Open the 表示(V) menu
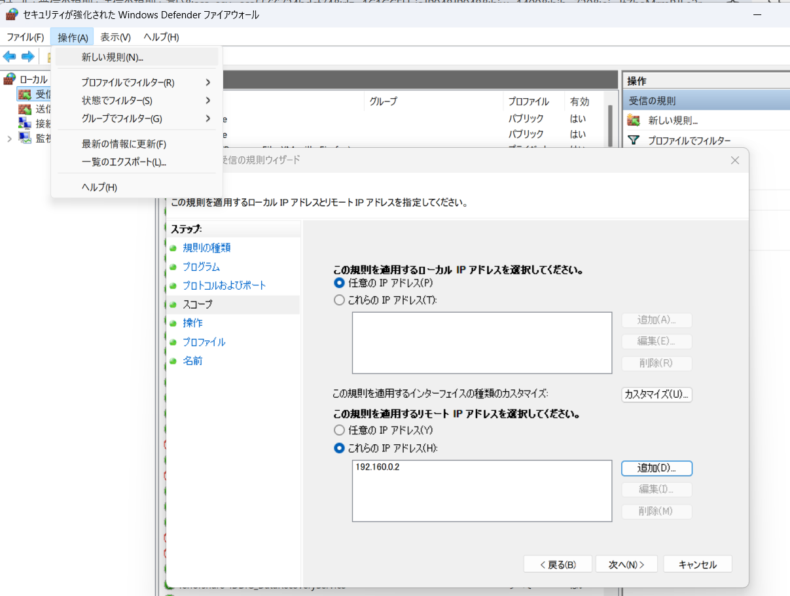The width and height of the screenshot is (790, 596). 116,37
